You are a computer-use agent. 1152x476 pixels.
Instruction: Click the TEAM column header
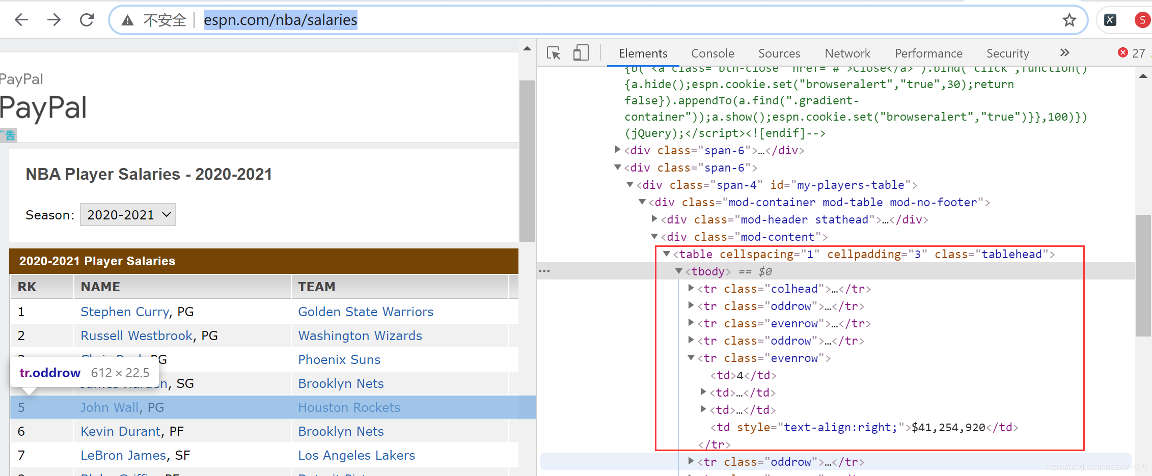(x=316, y=287)
